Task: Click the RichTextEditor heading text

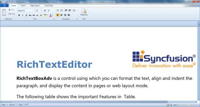Action: click(55, 64)
